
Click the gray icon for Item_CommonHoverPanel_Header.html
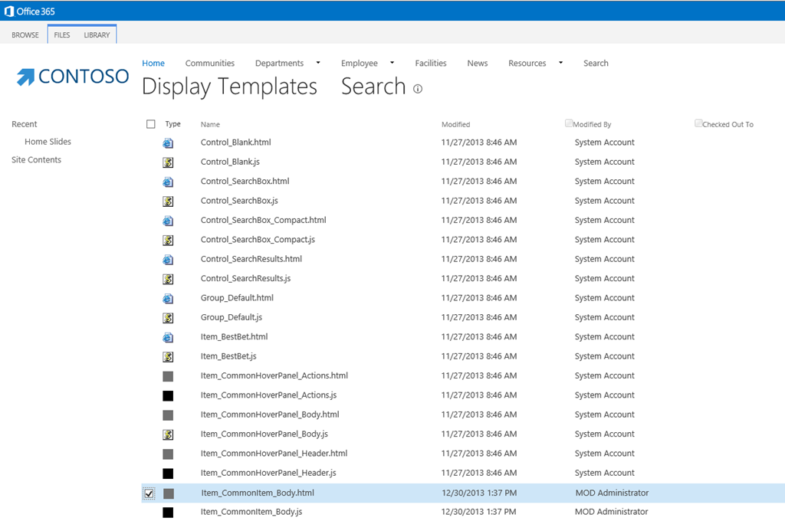(x=168, y=454)
